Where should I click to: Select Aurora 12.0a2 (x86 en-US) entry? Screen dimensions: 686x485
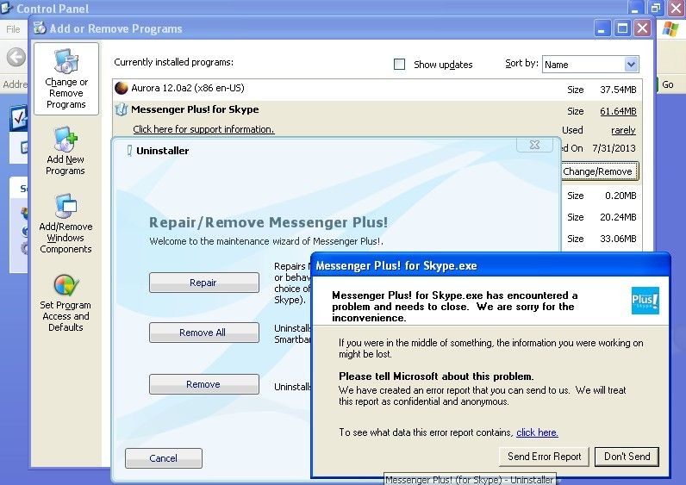click(x=377, y=89)
